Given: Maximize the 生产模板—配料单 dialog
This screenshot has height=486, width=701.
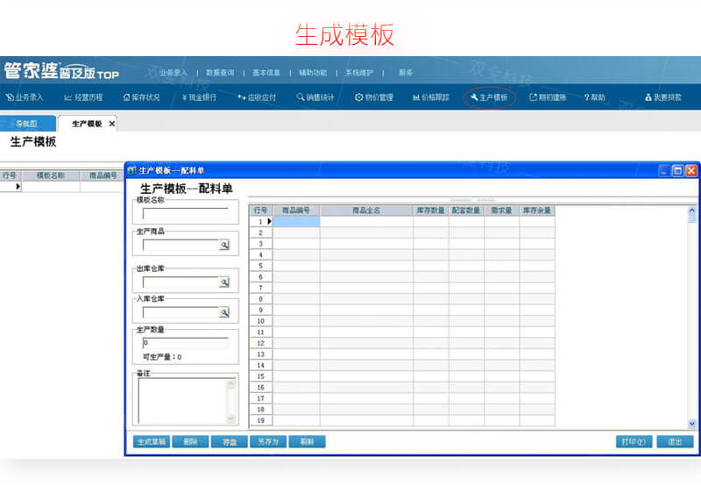Looking at the screenshot, I should click(677, 170).
